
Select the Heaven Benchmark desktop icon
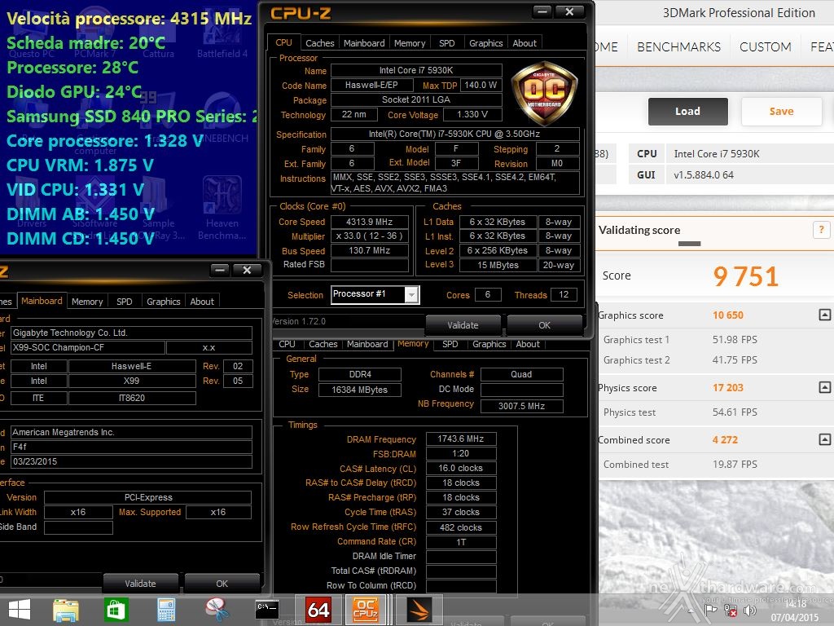(x=222, y=208)
